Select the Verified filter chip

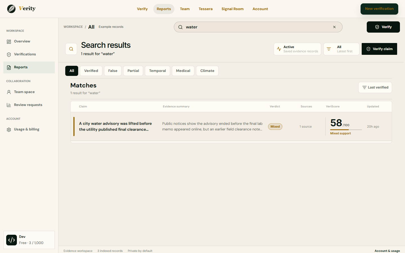pos(91,71)
